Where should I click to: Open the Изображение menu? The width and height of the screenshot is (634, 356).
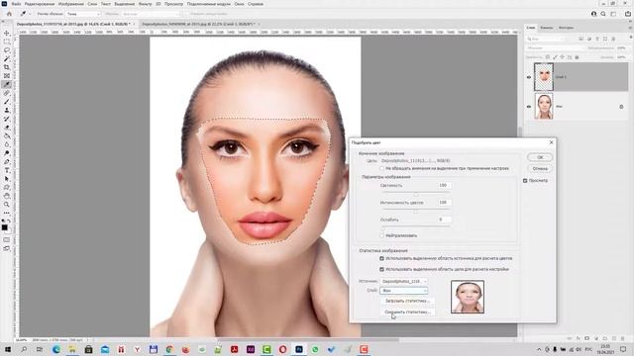(71, 4)
